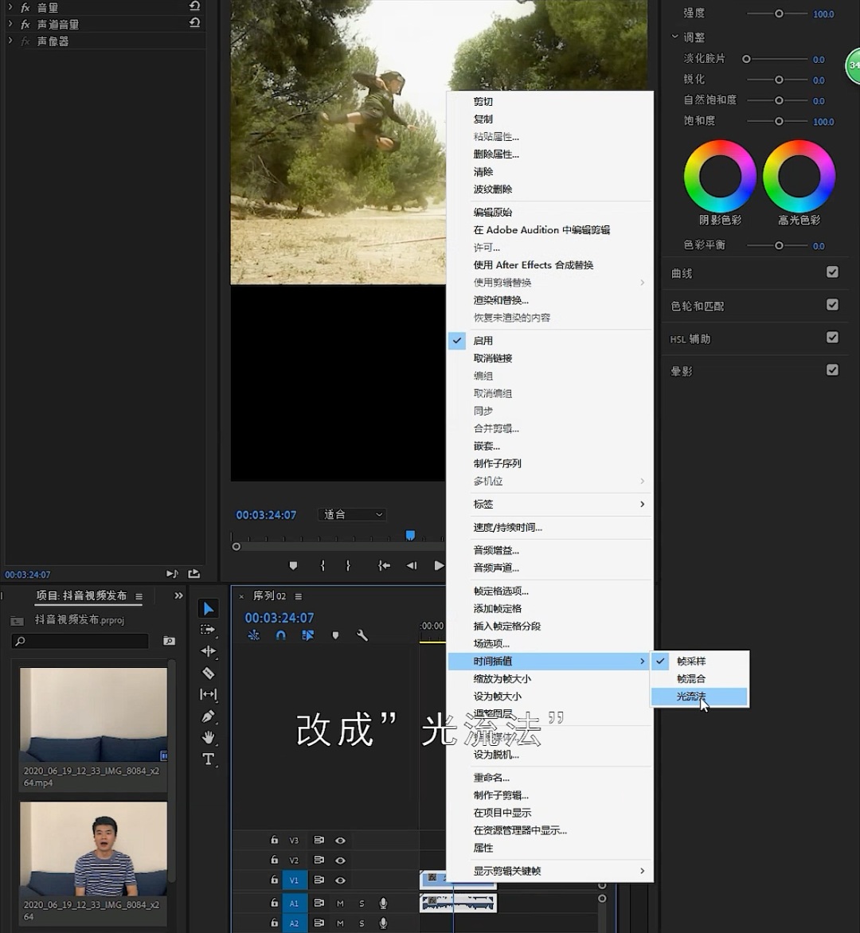Collapse the 调整 section

coord(675,37)
